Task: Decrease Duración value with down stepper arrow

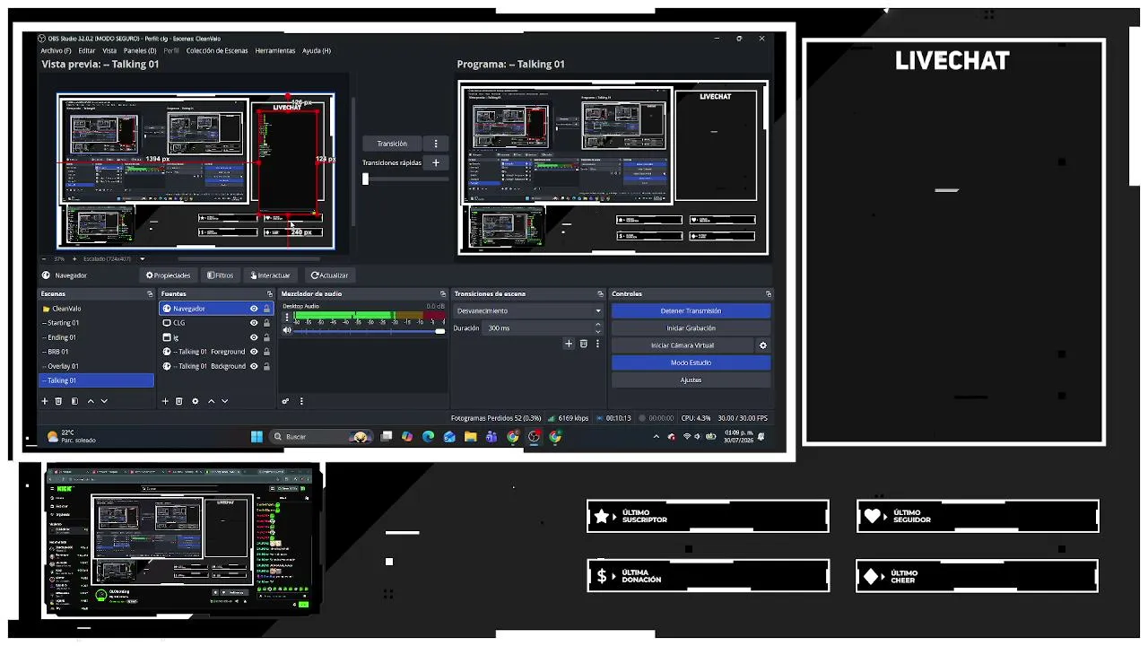Action: (x=598, y=332)
